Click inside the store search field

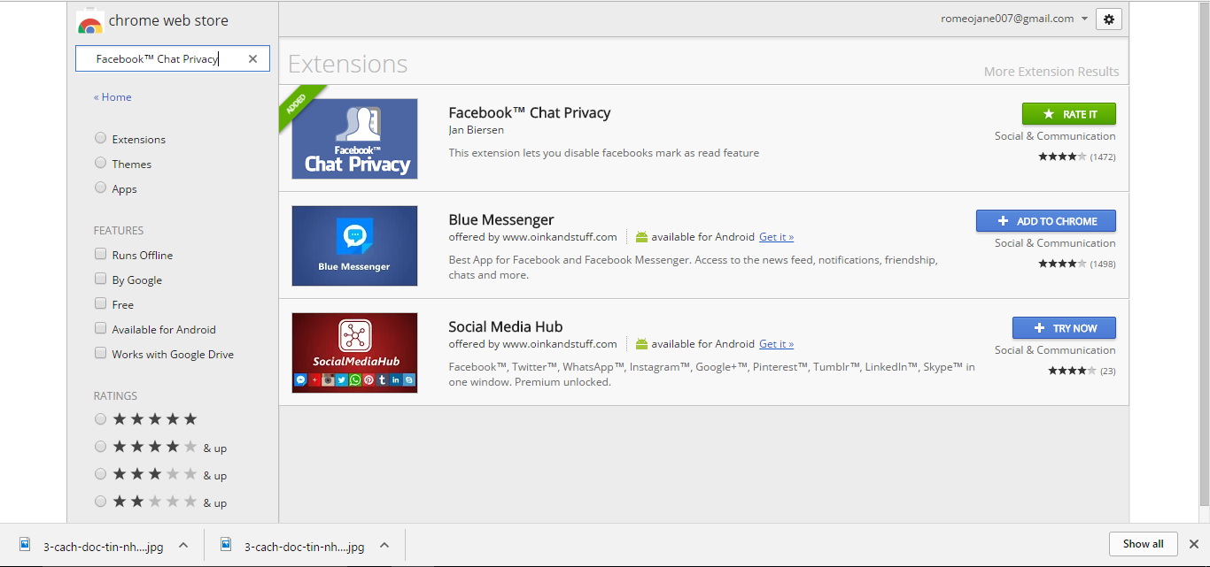[x=159, y=59]
